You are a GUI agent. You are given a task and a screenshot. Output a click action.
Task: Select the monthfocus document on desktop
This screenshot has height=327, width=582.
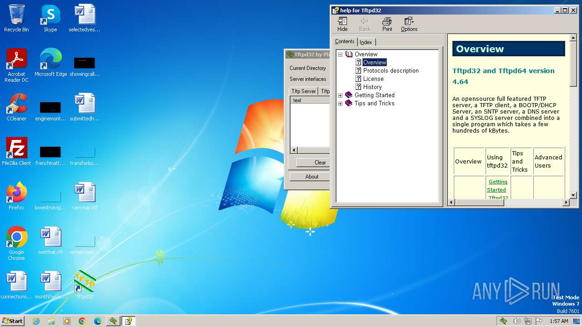(x=50, y=286)
